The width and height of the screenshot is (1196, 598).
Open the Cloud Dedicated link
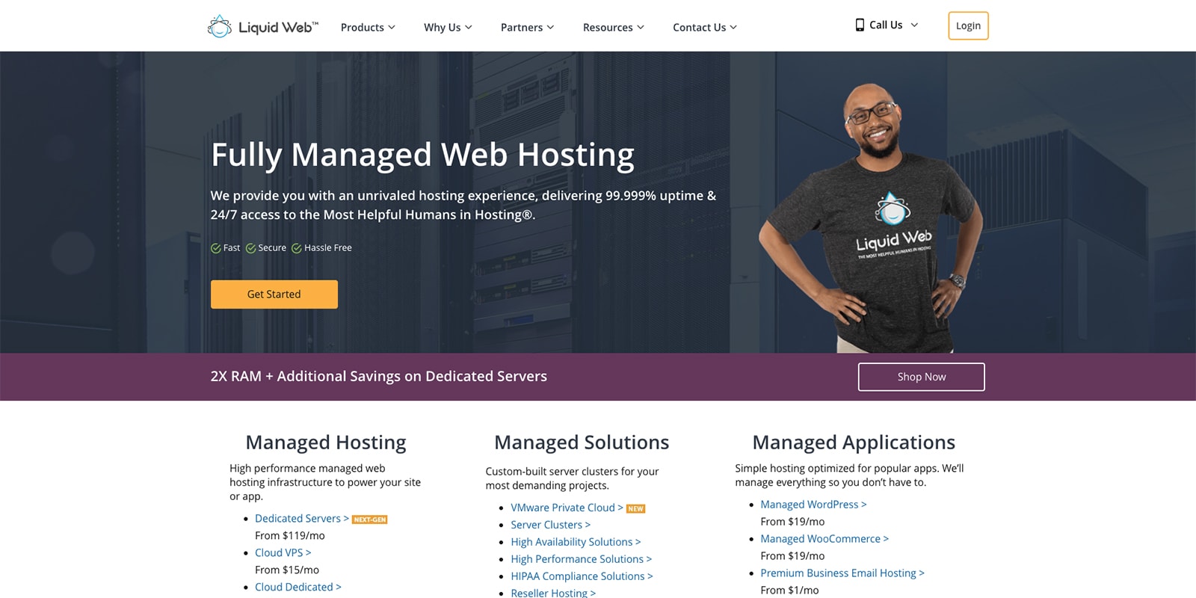(x=298, y=587)
